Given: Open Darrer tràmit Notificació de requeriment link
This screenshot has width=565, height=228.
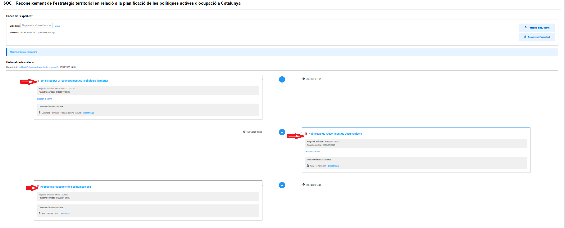Looking at the screenshot, I should click(x=39, y=67).
